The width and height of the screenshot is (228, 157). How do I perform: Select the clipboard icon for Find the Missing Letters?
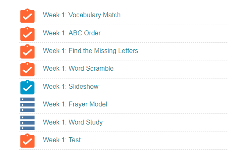click(x=27, y=51)
